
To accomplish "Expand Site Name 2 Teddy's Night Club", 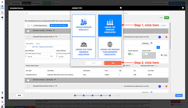I will point(55,80).
